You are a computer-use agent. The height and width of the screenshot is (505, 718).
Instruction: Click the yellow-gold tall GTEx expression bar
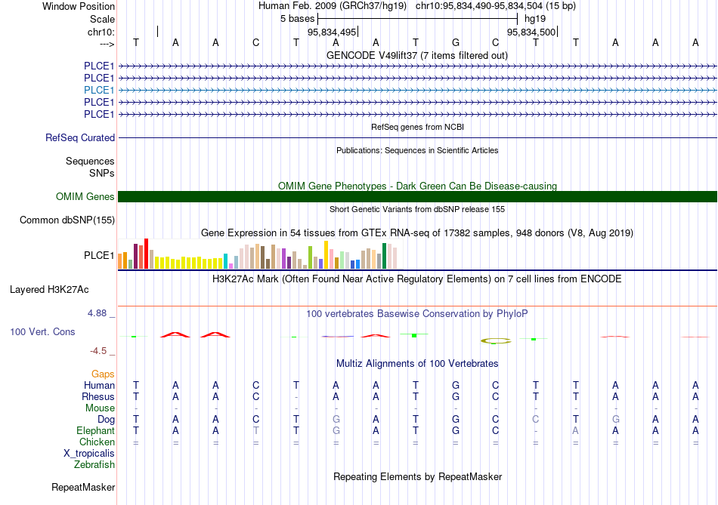pyautogui.click(x=326, y=255)
